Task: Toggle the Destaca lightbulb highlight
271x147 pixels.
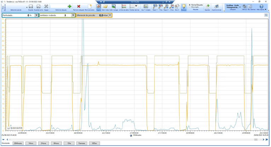Action: tap(184, 6)
